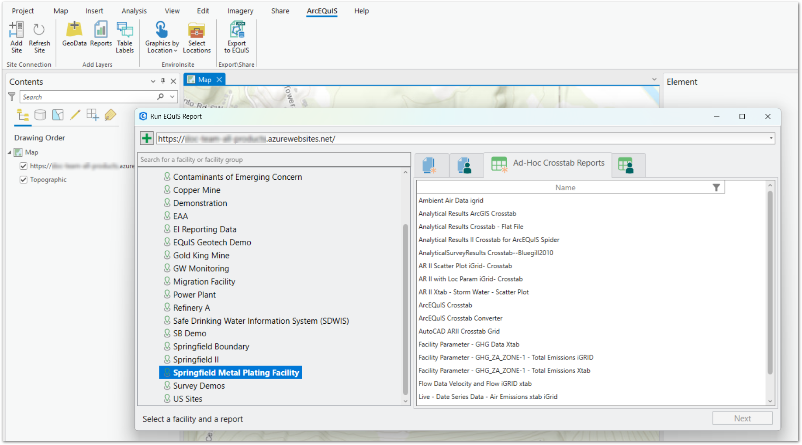This screenshot has width=802, height=445.
Task: Open Graphics by Location tool
Action: click(162, 37)
